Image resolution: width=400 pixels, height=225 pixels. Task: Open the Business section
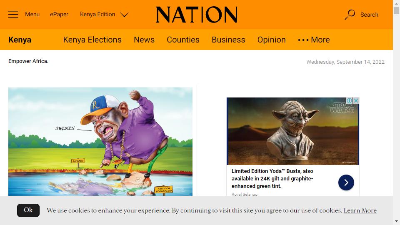point(228,40)
